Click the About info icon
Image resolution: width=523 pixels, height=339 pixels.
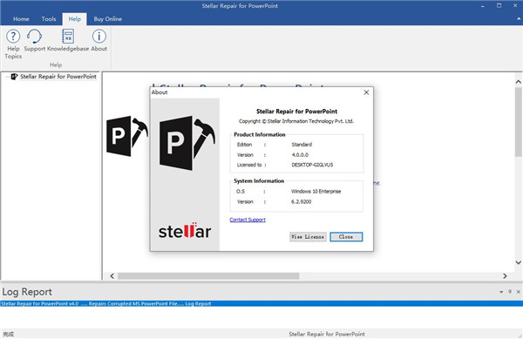99,36
